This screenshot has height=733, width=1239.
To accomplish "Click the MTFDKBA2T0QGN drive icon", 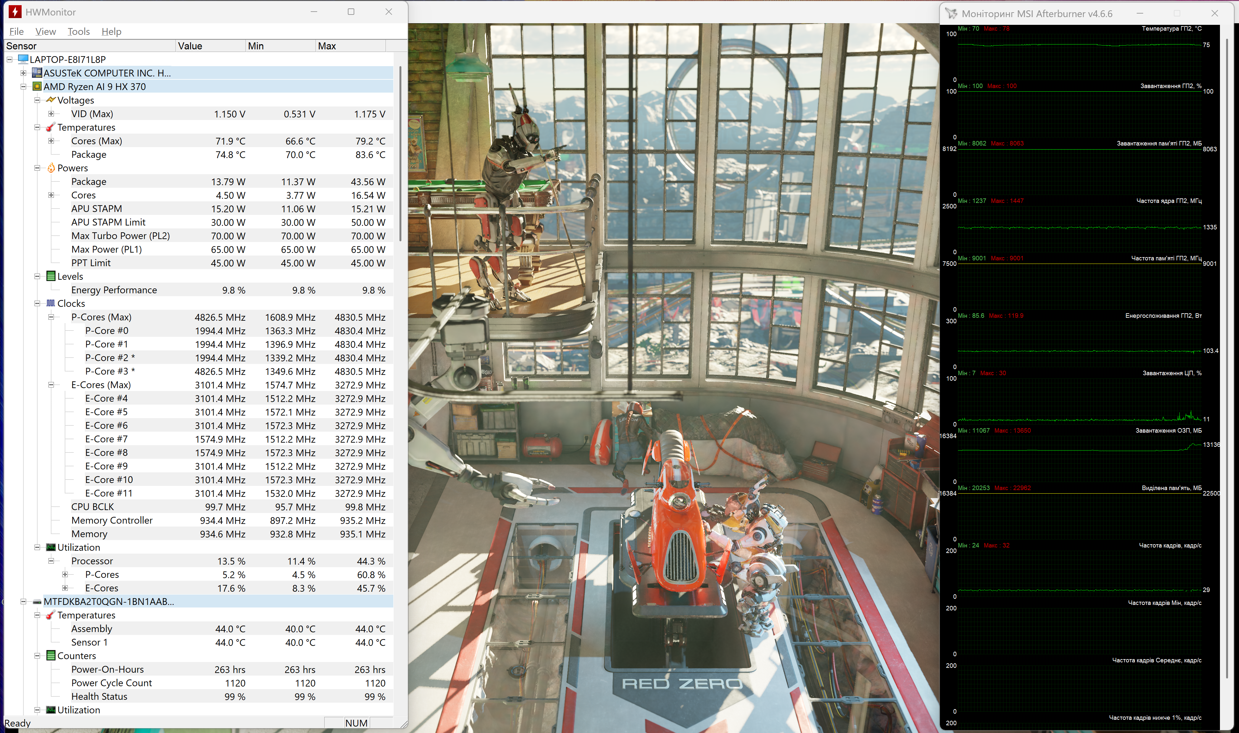I will point(36,602).
